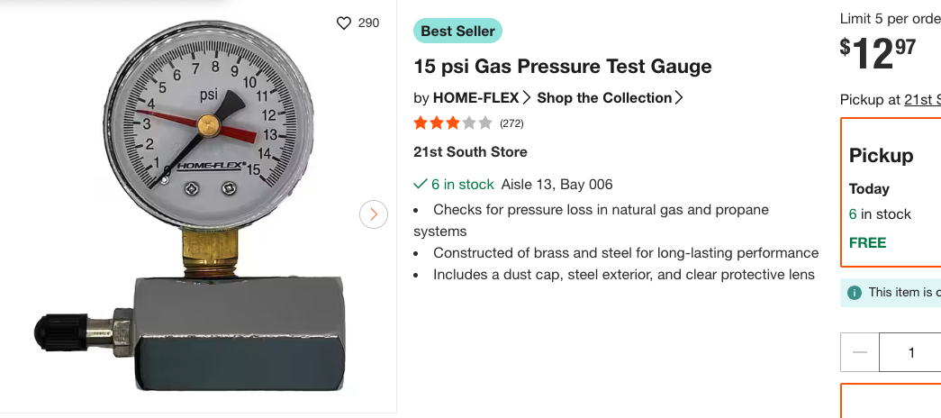Click the underlined 21st pickup store link
Viewport: 941px width, 418px height.
(922, 100)
